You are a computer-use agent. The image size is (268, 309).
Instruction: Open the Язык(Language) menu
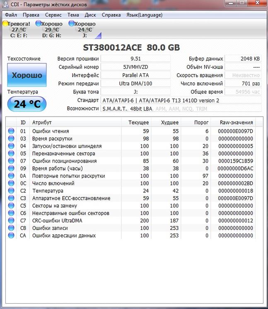click(x=145, y=15)
